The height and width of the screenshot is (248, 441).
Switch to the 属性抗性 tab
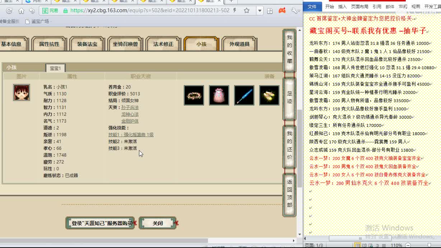[x=49, y=44]
